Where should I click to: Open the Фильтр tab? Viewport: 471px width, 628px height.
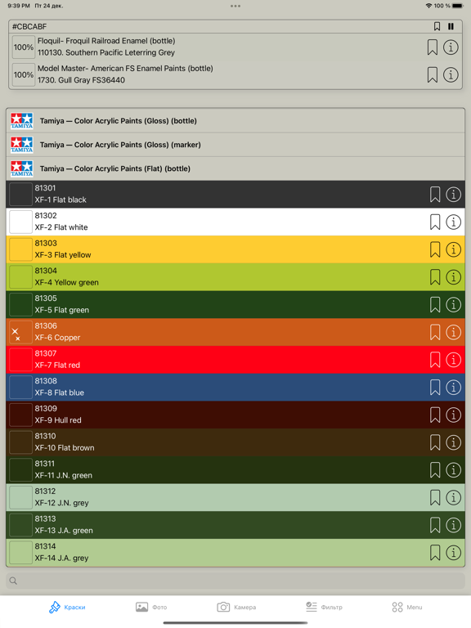[x=324, y=608]
